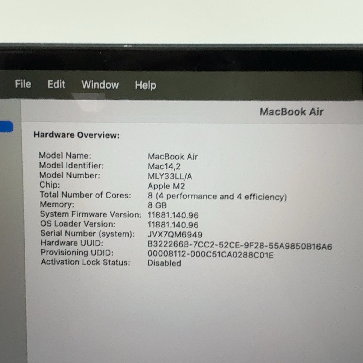Click Activation Lock Status label
The height and width of the screenshot is (363, 363).
click(86, 262)
